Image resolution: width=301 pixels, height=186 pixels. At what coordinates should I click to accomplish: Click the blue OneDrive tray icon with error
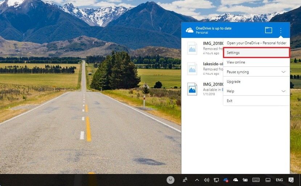(226, 180)
